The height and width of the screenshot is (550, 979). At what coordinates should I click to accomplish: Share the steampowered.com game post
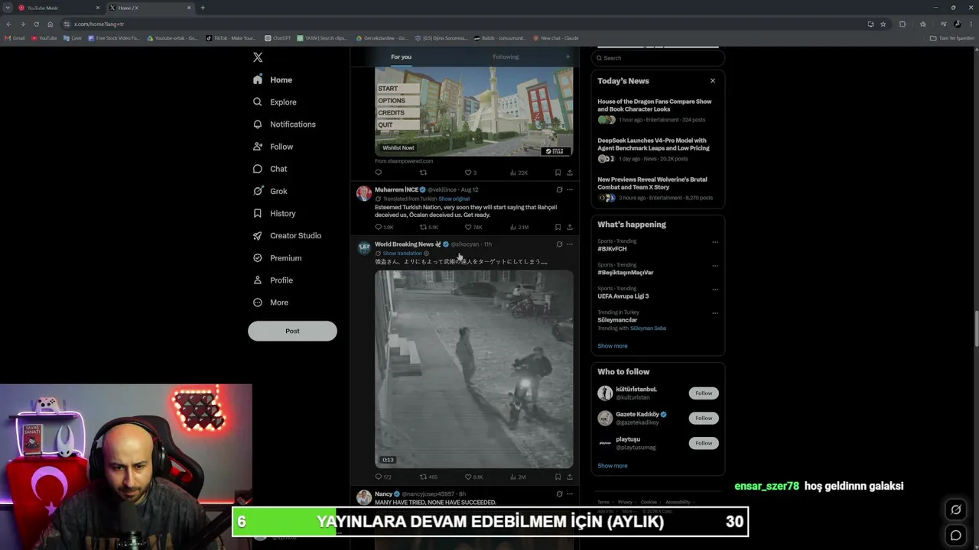coord(570,173)
